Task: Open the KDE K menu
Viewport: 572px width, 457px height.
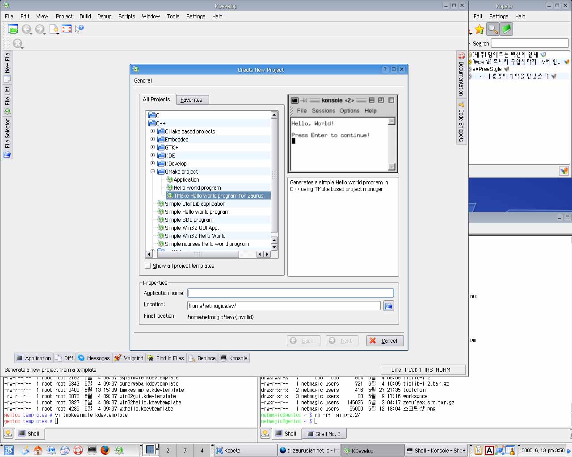Action: 8,450
